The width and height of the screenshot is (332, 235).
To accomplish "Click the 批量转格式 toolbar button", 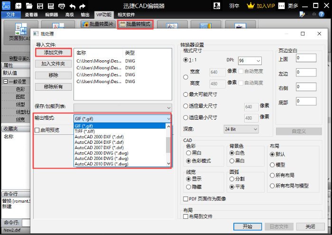I will 135,24.
